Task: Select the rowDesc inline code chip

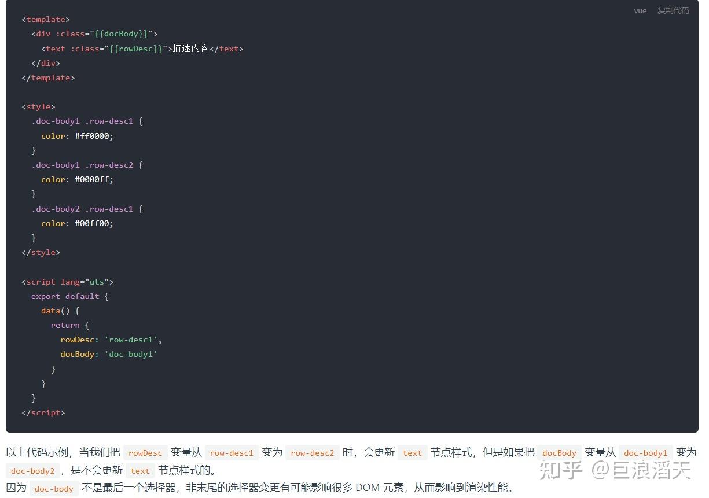Action: coord(145,452)
